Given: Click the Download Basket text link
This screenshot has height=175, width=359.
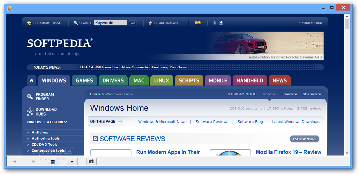Looking at the screenshot, I should click(x=168, y=23).
